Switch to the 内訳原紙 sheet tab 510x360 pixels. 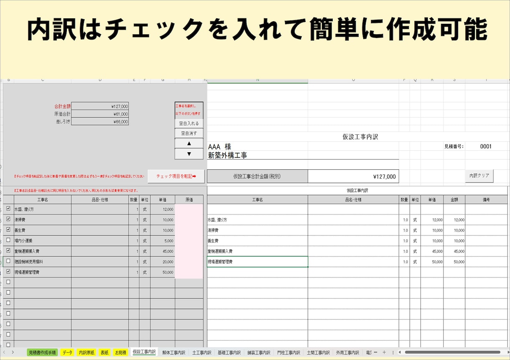(87, 352)
